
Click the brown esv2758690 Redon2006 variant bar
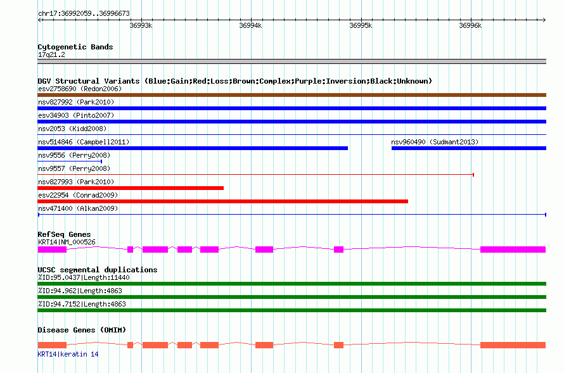tap(292, 95)
